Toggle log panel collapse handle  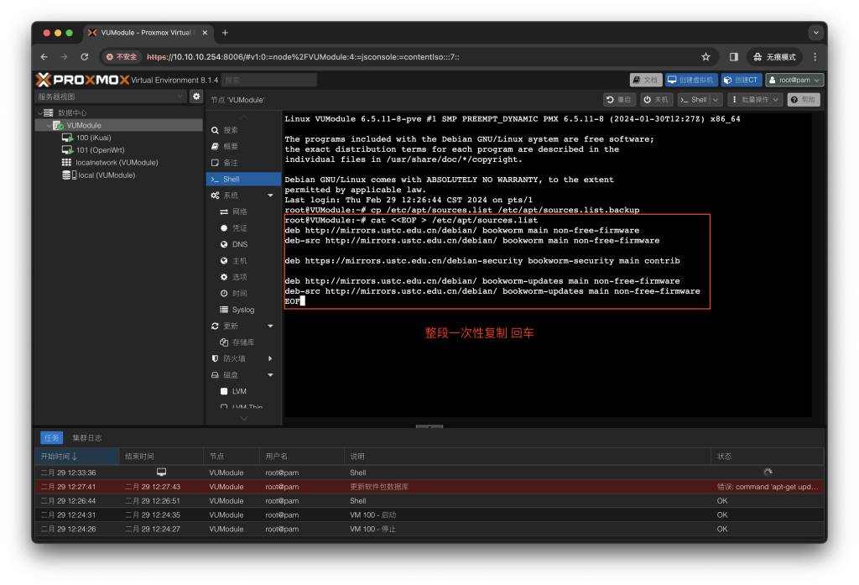click(x=429, y=426)
